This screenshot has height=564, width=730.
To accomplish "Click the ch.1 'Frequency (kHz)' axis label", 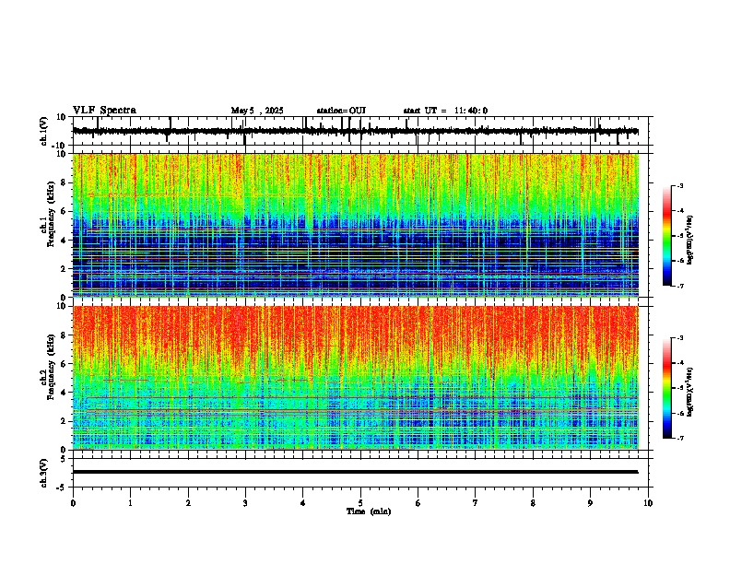I will click(51, 214).
